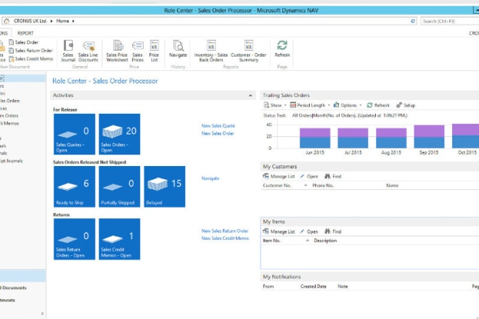This screenshot has width=479, height=319.
Task: Click Refresh in Trailing Sales Orders toolbar
Action: click(378, 105)
